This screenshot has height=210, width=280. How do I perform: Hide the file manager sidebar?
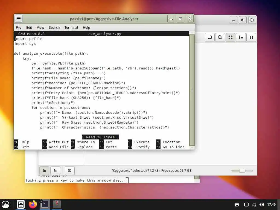point(70,171)
